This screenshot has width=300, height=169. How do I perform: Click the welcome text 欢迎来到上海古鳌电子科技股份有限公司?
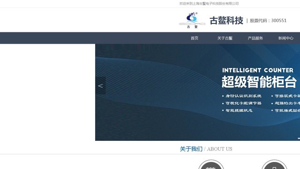click(x=209, y=3)
